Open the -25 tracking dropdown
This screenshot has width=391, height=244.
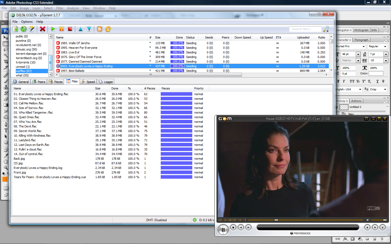coord(386,60)
